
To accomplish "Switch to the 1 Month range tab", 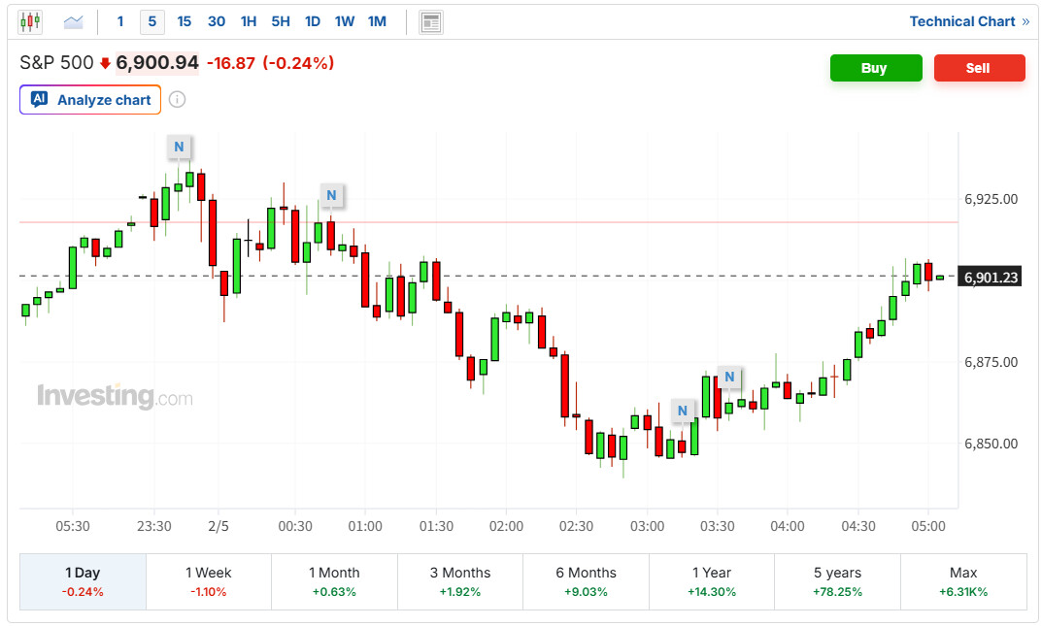I will click(334, 581).
